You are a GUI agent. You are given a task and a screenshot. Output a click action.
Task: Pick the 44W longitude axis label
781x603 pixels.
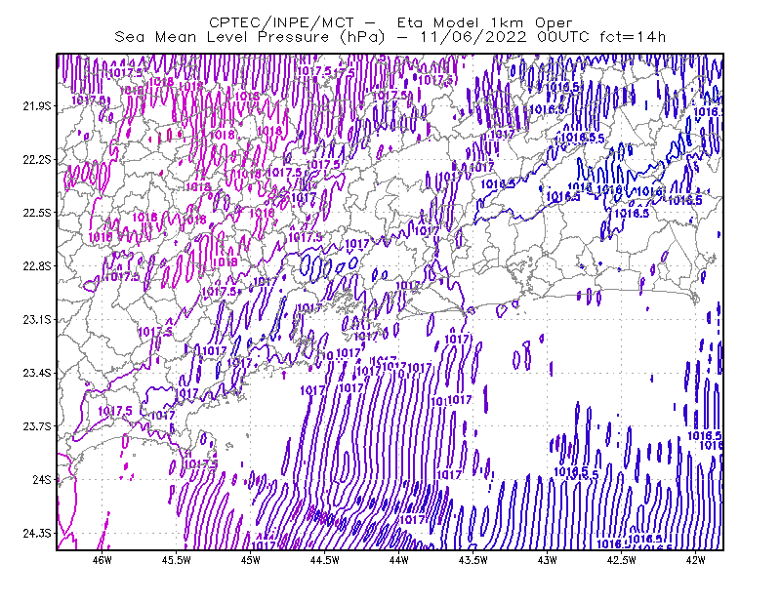point(398,560)
